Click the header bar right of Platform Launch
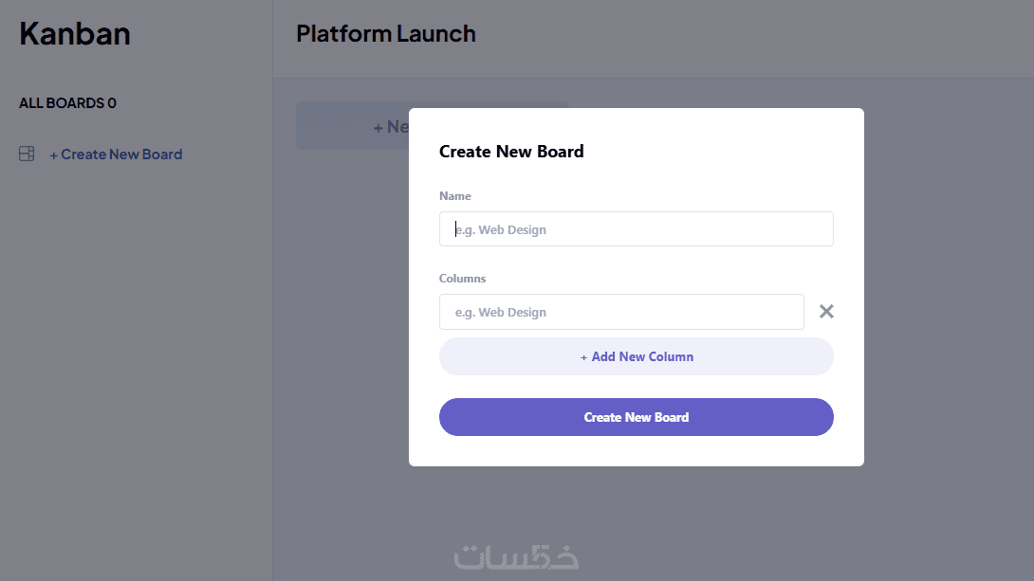The image size is (1034, 581). pos(759,38)
